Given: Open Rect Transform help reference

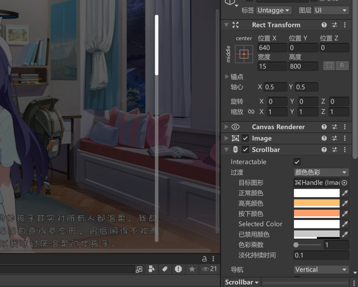Looking at the screenshot, I should click(324, 25).
